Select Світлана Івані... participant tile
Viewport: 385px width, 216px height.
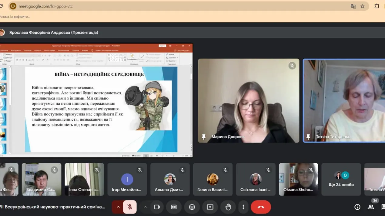pos(256,179)
